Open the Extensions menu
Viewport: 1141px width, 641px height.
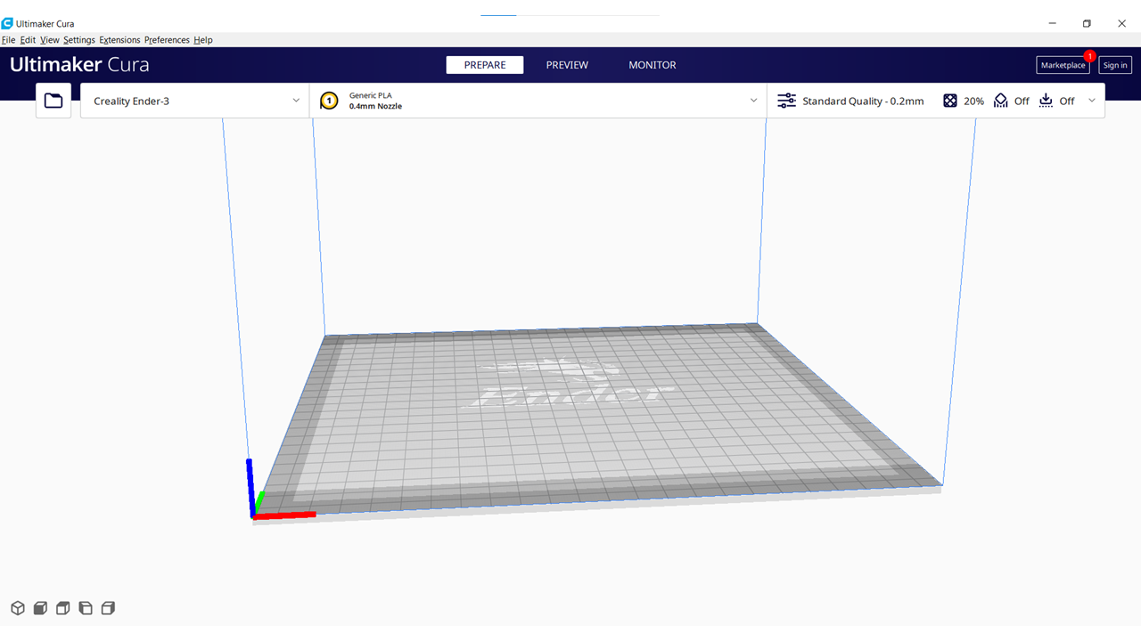(119, 40)
